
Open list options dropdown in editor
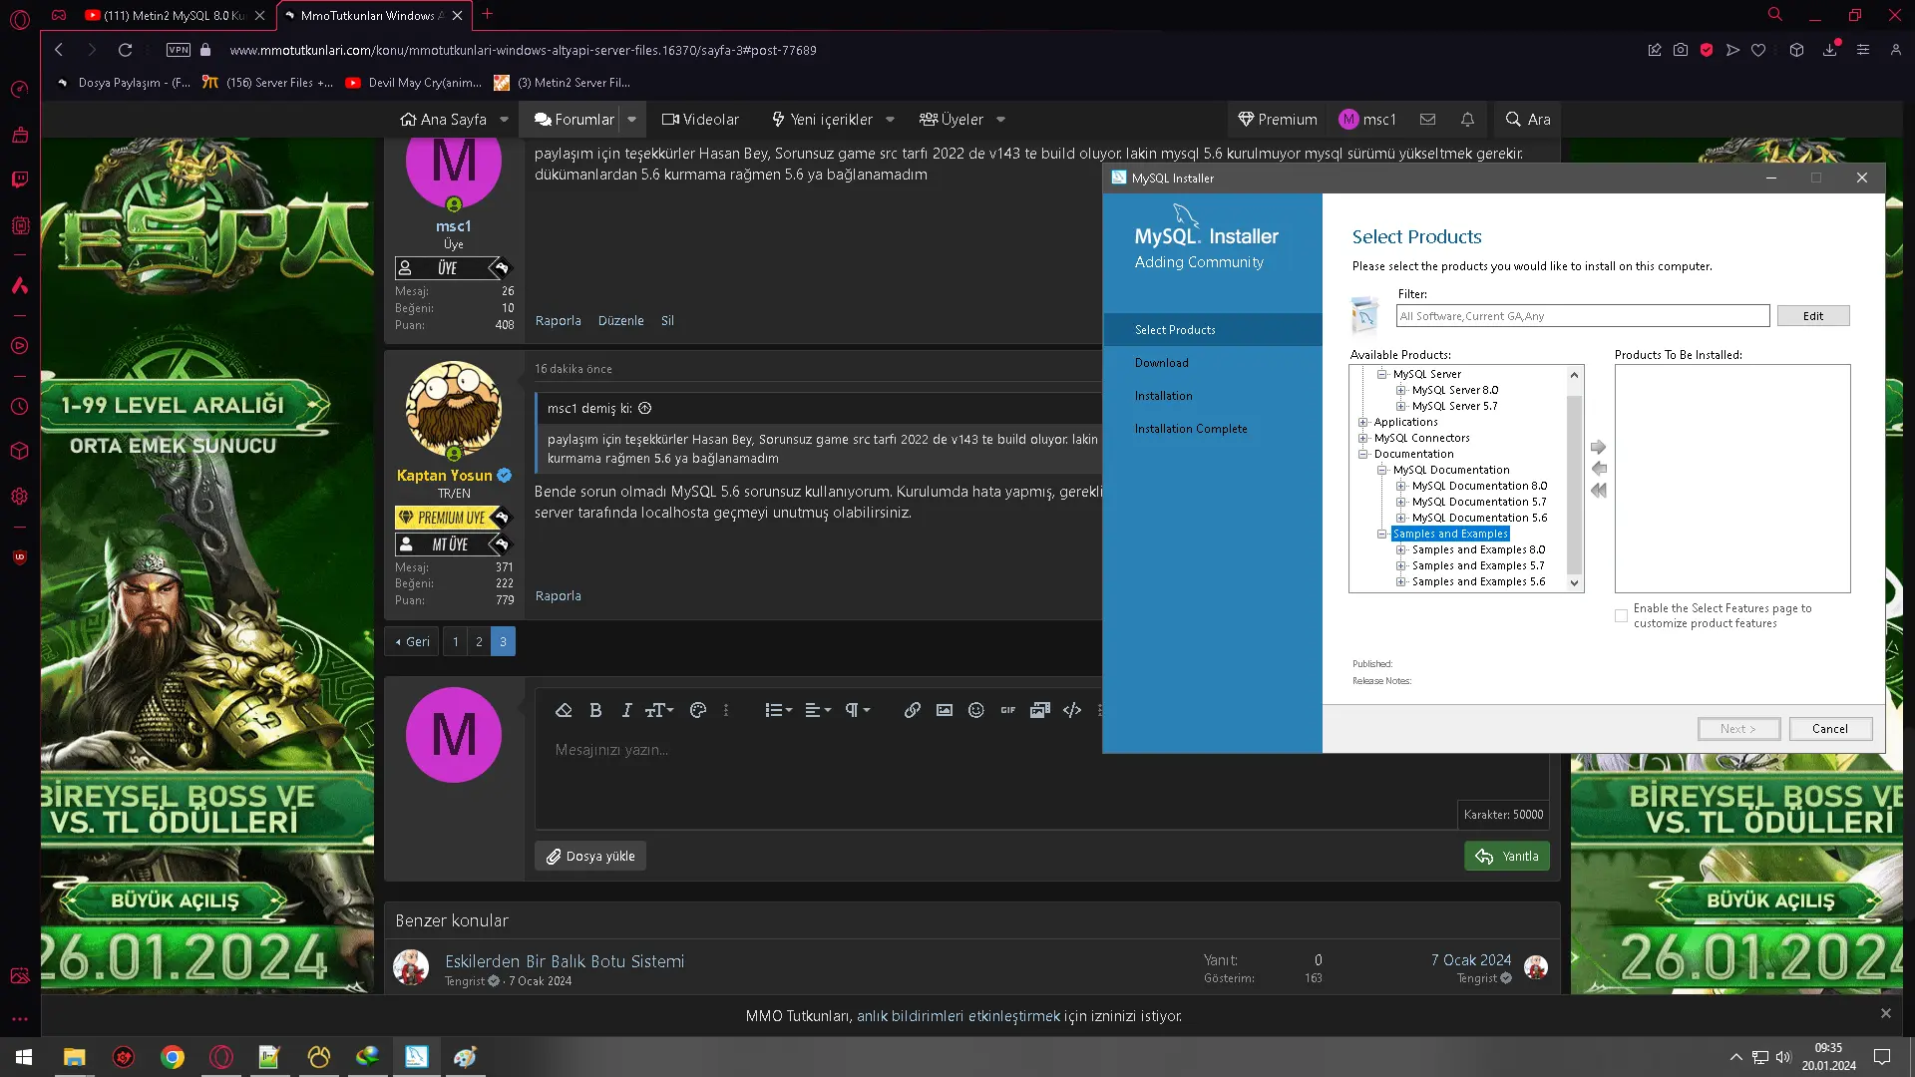coord(778,710)
